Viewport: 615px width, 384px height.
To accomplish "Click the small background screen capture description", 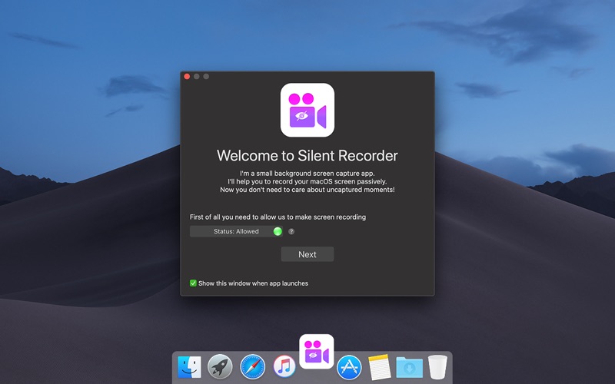I will 307,181.
